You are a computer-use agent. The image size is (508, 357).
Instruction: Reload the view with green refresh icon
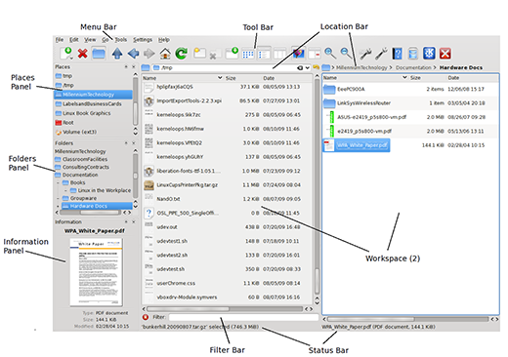pos(182,54)
